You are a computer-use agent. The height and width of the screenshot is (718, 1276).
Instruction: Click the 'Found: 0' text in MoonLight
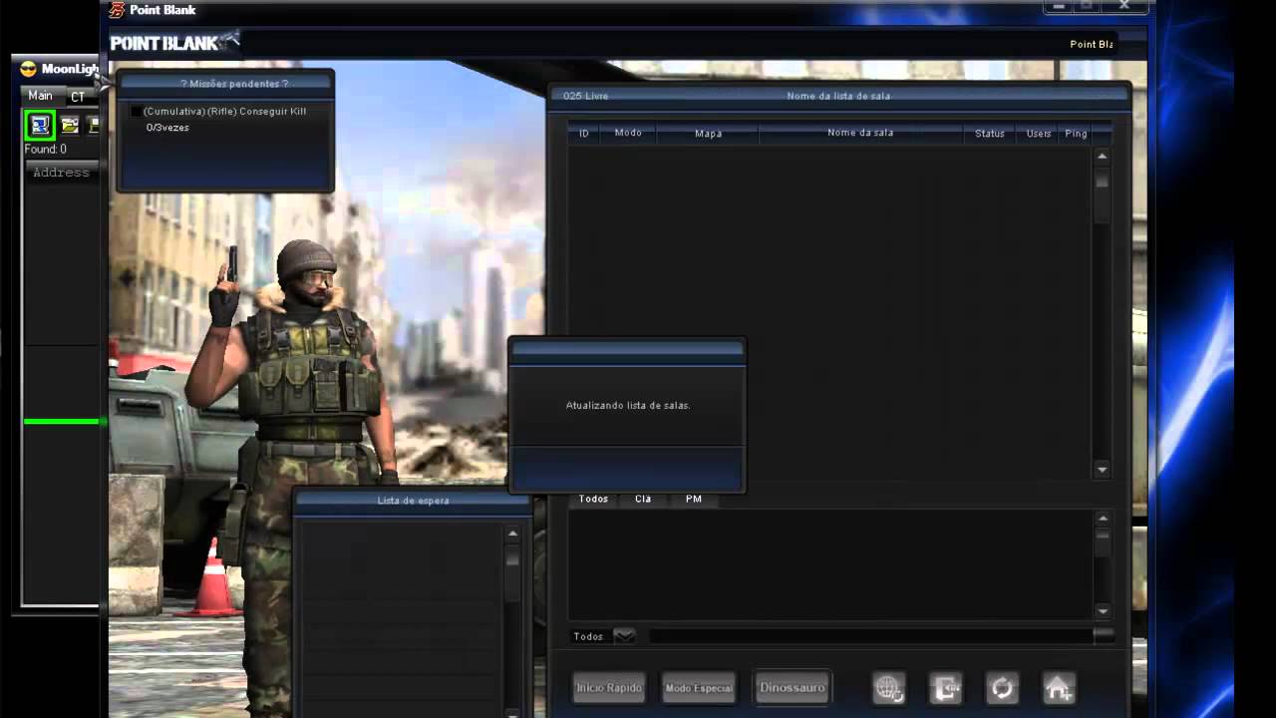tap(46, 150)
